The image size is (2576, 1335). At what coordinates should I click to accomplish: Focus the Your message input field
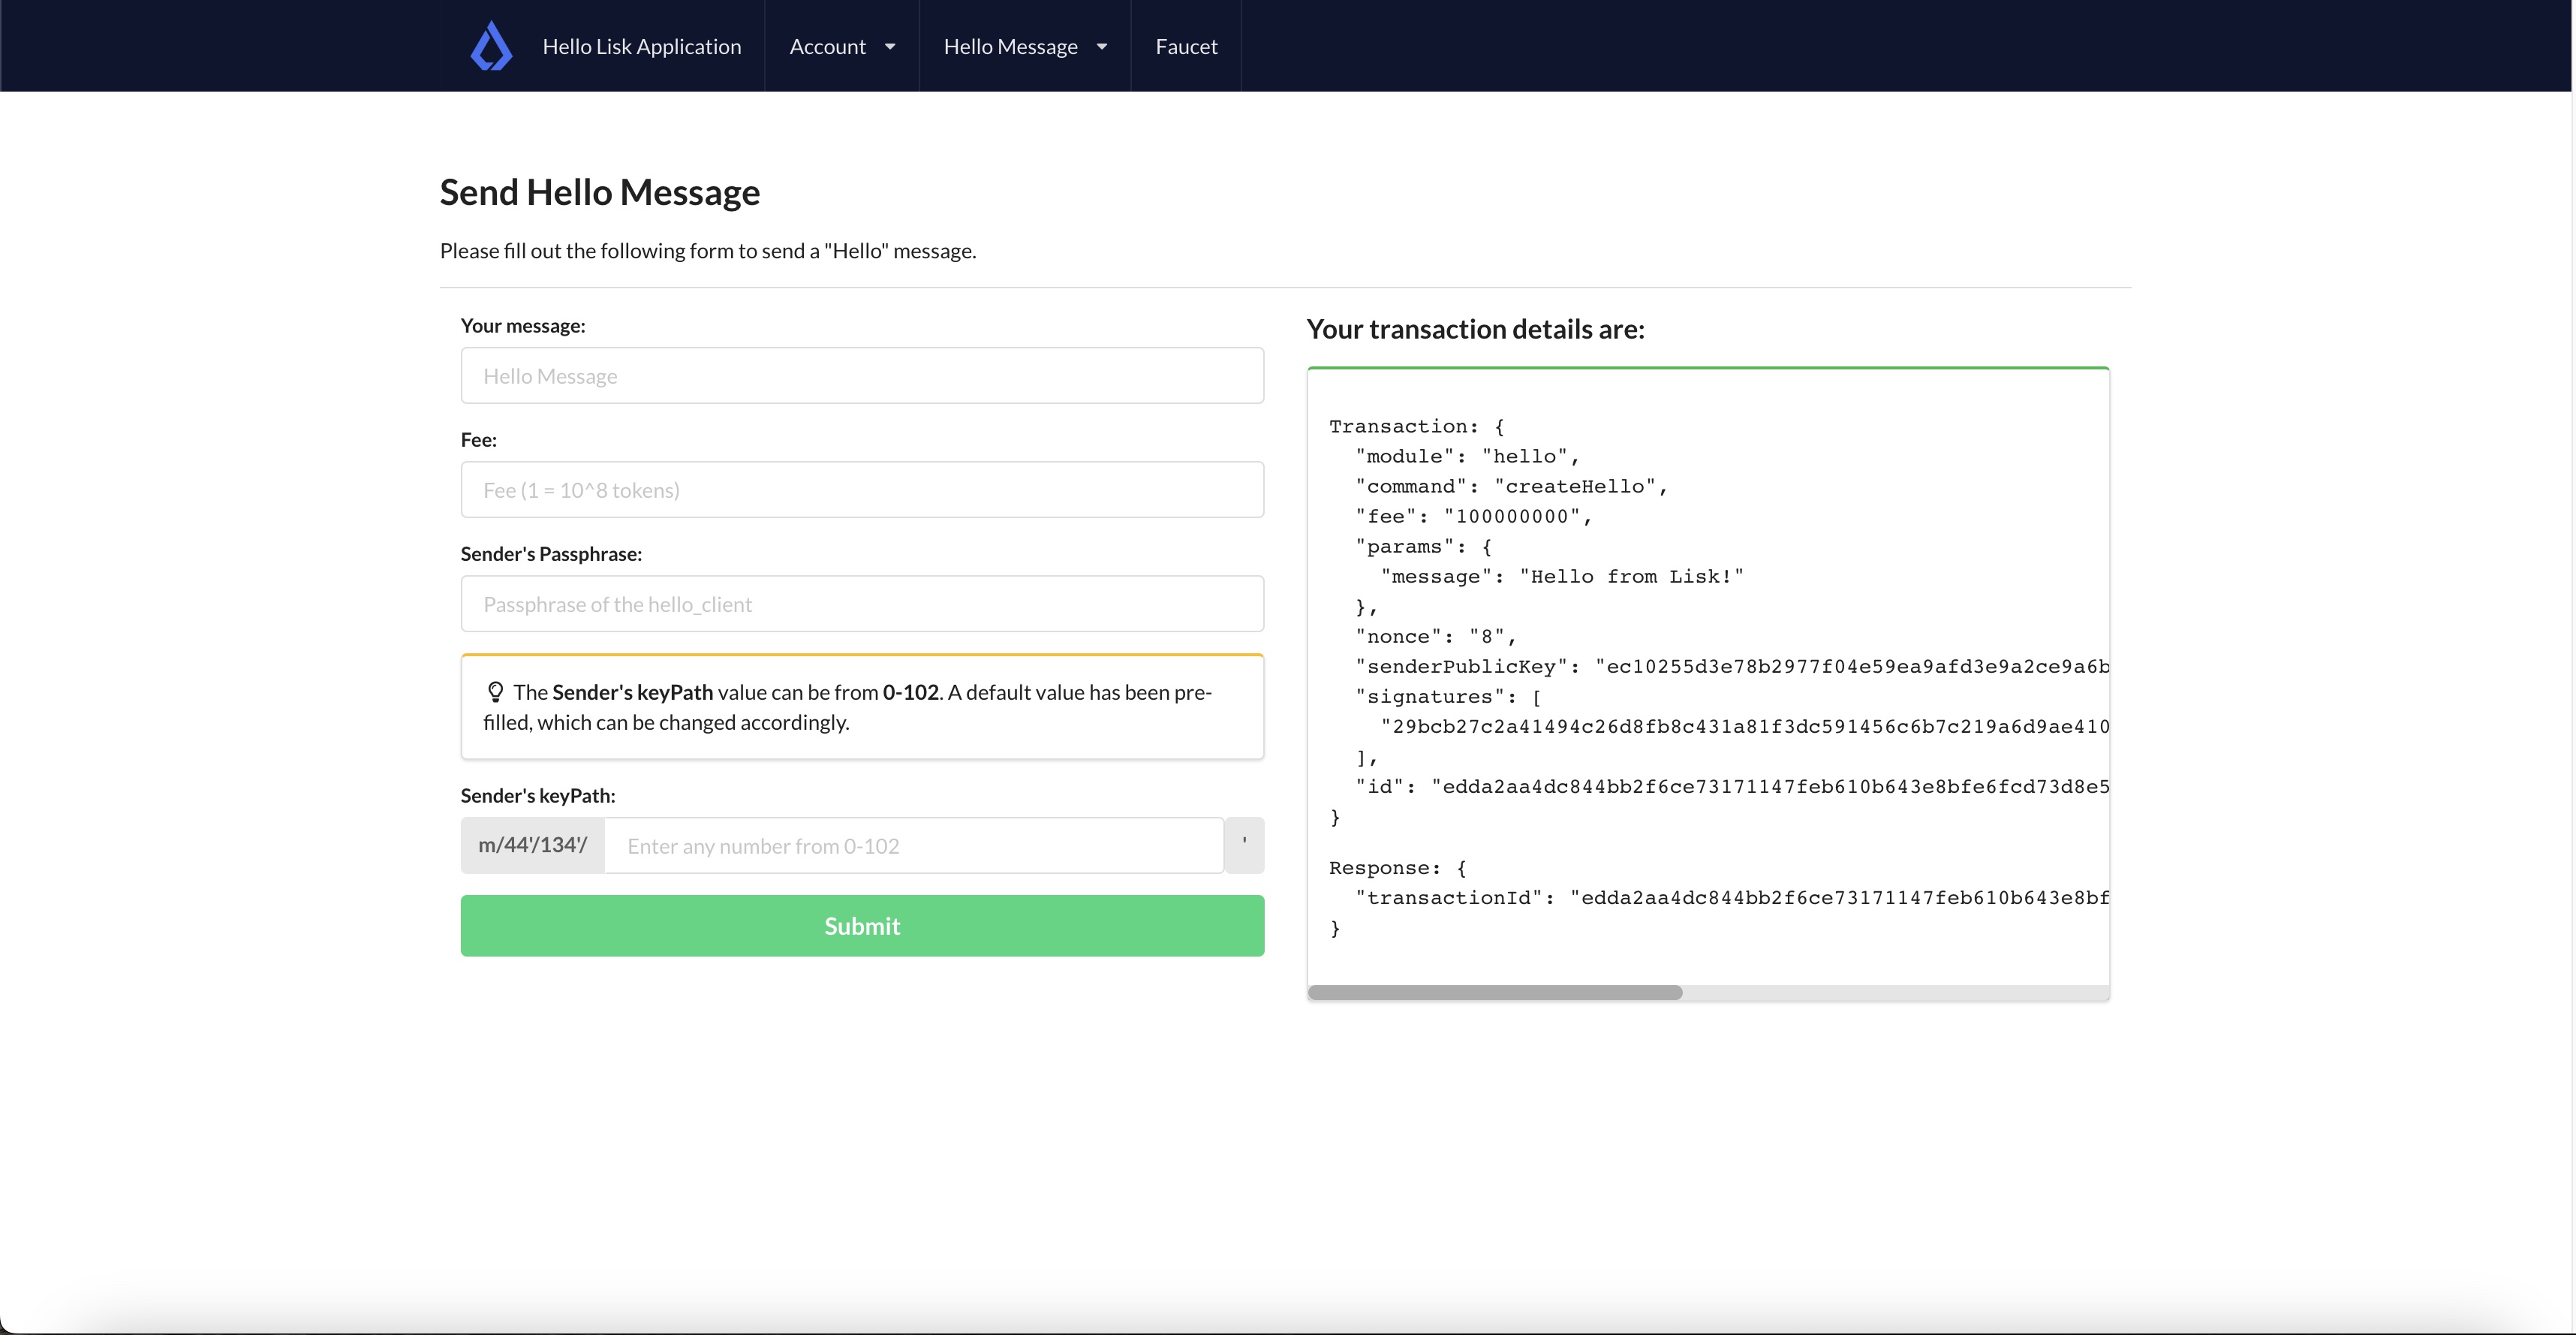862,376
